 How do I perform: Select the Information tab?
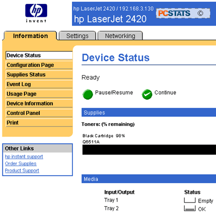[x=30, y=36]
